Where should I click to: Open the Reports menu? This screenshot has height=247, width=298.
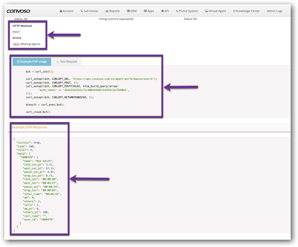112,11
